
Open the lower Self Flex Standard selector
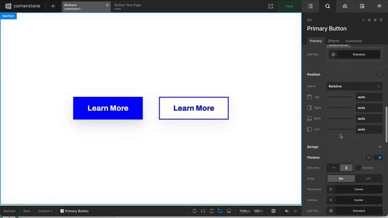pos(354,211)
